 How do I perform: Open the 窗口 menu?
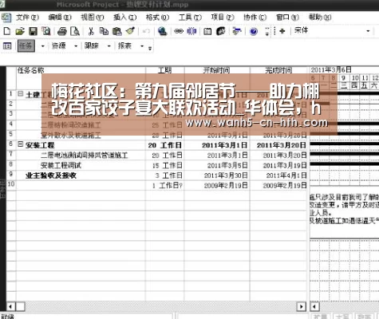pos(287,18)
